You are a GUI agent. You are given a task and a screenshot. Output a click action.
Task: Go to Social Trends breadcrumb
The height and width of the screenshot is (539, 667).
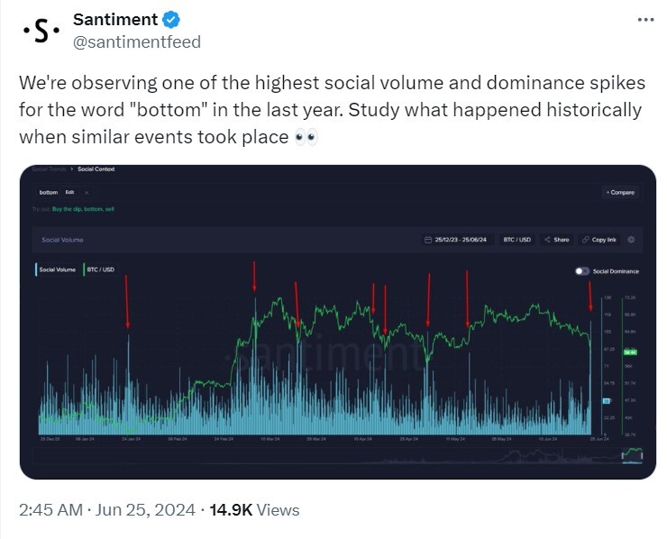point(49,169)
